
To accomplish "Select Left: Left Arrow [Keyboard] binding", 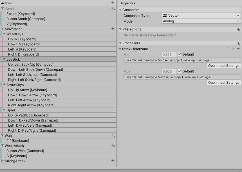I will coord(58,100).
